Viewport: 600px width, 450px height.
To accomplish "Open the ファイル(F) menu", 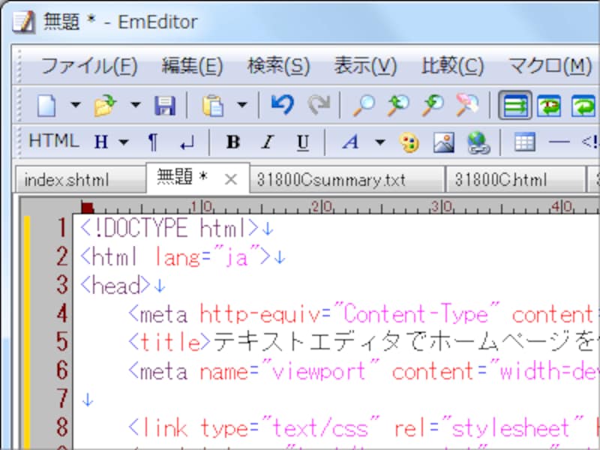I will [88, 66].
